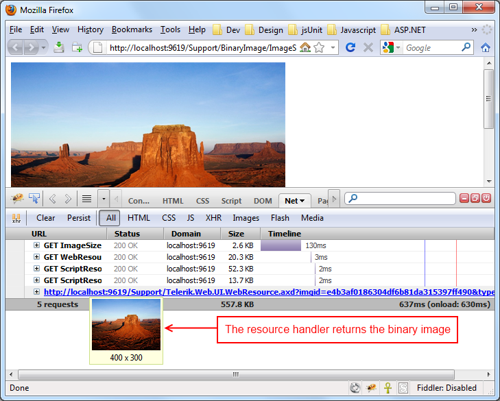Screen dimensions: 500x401
Task: Open the Bookmarks menu
Action: point(132,29)
